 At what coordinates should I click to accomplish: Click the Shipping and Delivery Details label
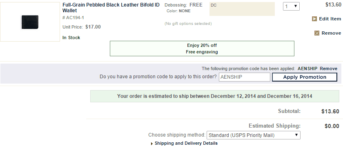(x=186, y=143)
